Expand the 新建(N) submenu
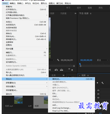The width and height of the screenshot is (110, 114). point(25,7)
